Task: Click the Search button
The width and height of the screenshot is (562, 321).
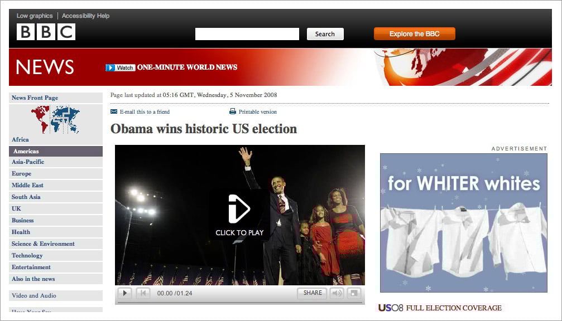Action: (325, 34)
